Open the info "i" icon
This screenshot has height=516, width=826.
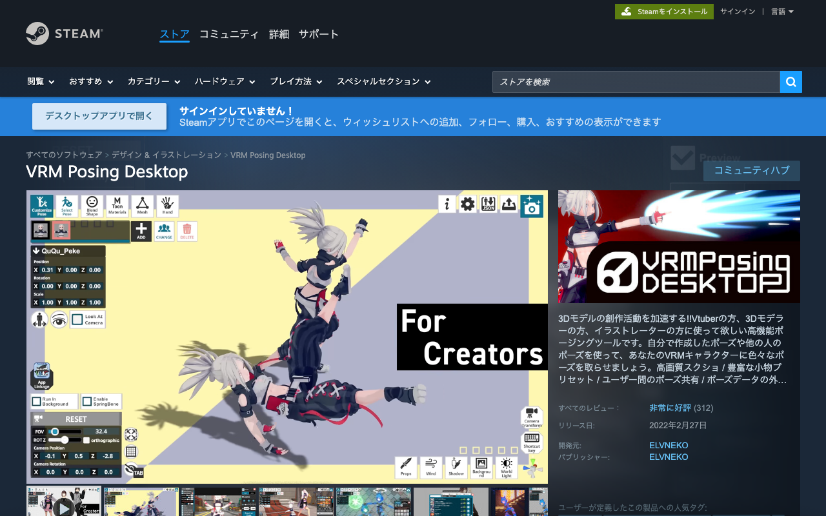447,204
